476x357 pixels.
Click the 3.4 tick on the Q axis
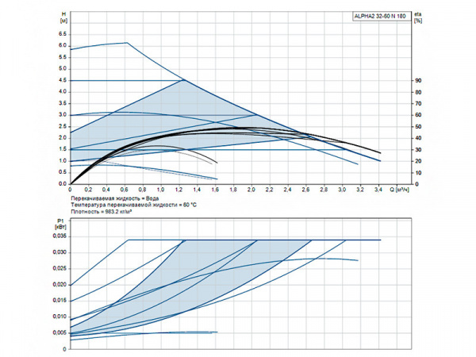[x=379, y=190]
